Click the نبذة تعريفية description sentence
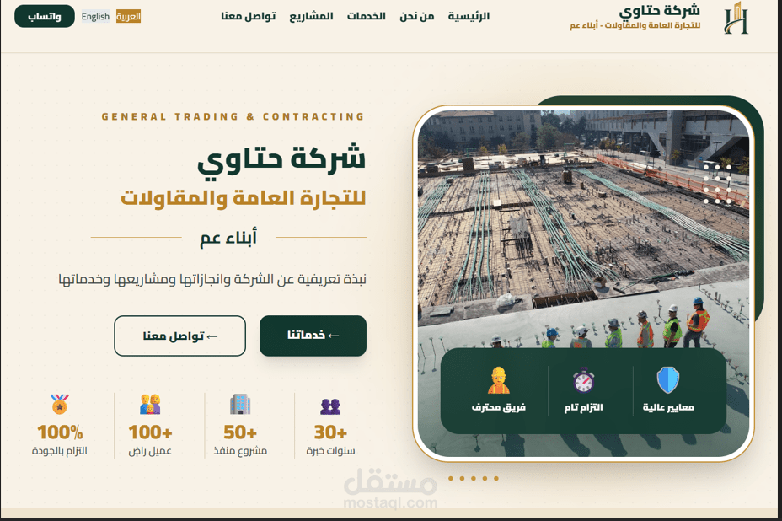Screen dimensions: 782x521 tap(212, 279)
